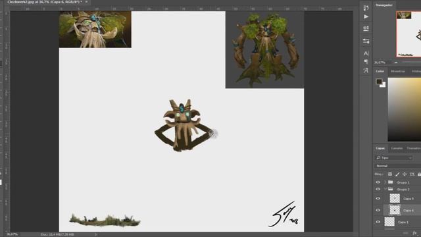Click the background color swatch
Viewport: 421px width, 237px height.
tap(384, 85)
